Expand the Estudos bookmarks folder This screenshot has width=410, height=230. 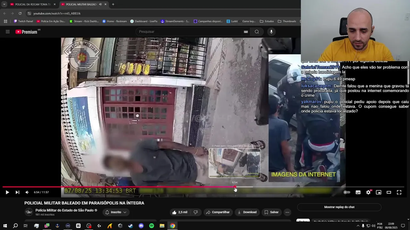(267, 21)
